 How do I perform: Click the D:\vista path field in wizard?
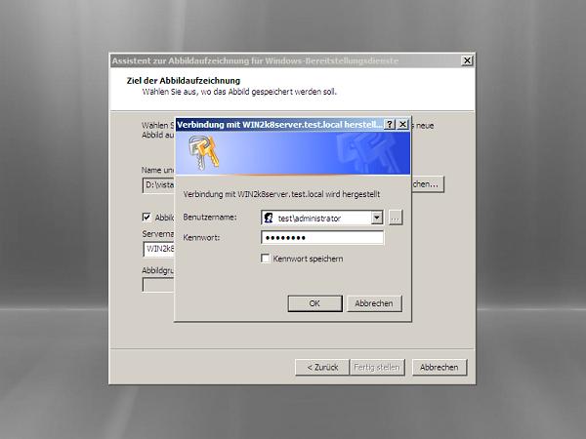point(159,185)
